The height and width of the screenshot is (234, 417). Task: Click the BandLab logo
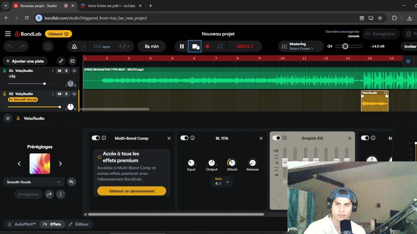point(28,34)
